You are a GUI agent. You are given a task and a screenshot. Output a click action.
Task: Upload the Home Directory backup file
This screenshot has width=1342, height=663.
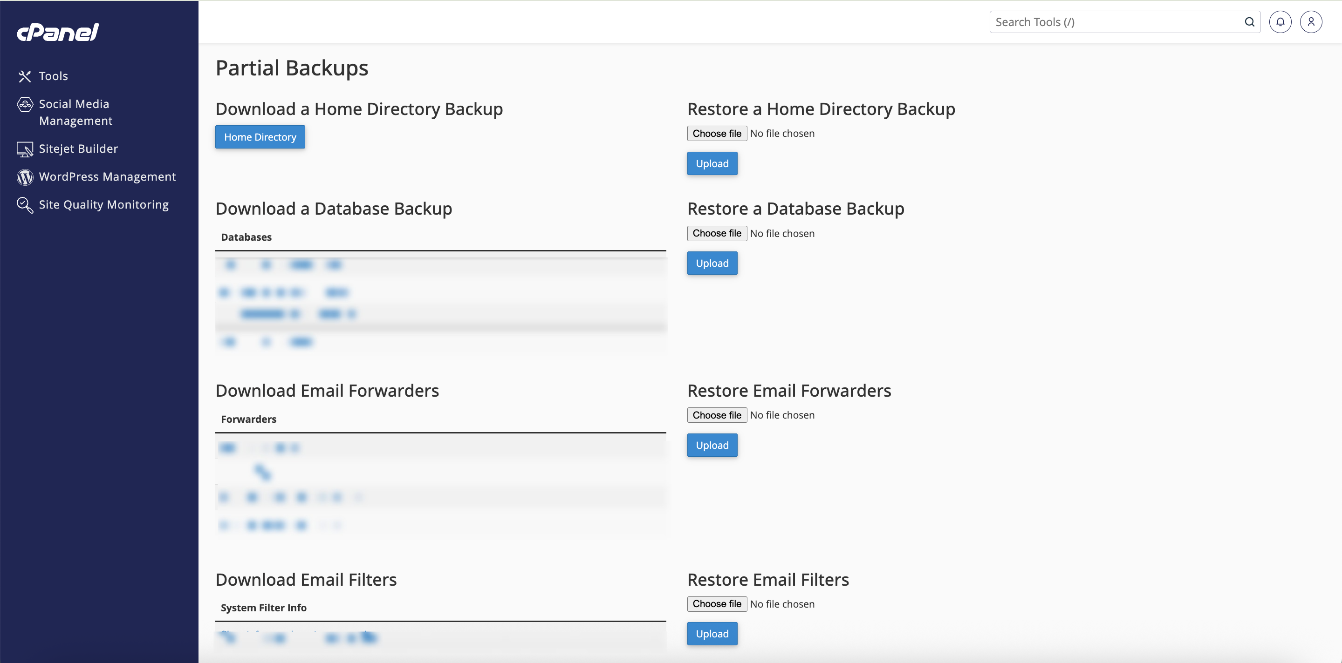tap(712, 163)
